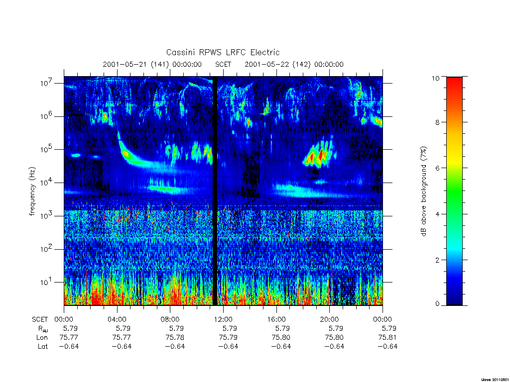
Task: Click the R_AU value 5.79 under 12:00
Action: click(230, 328)
